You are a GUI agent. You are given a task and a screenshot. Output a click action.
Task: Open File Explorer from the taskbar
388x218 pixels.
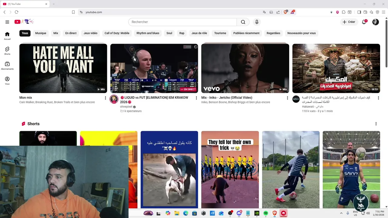pyautogui.click(x=176, y=213)
